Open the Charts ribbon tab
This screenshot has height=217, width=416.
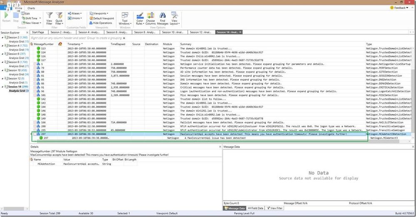tap(31, 8)
